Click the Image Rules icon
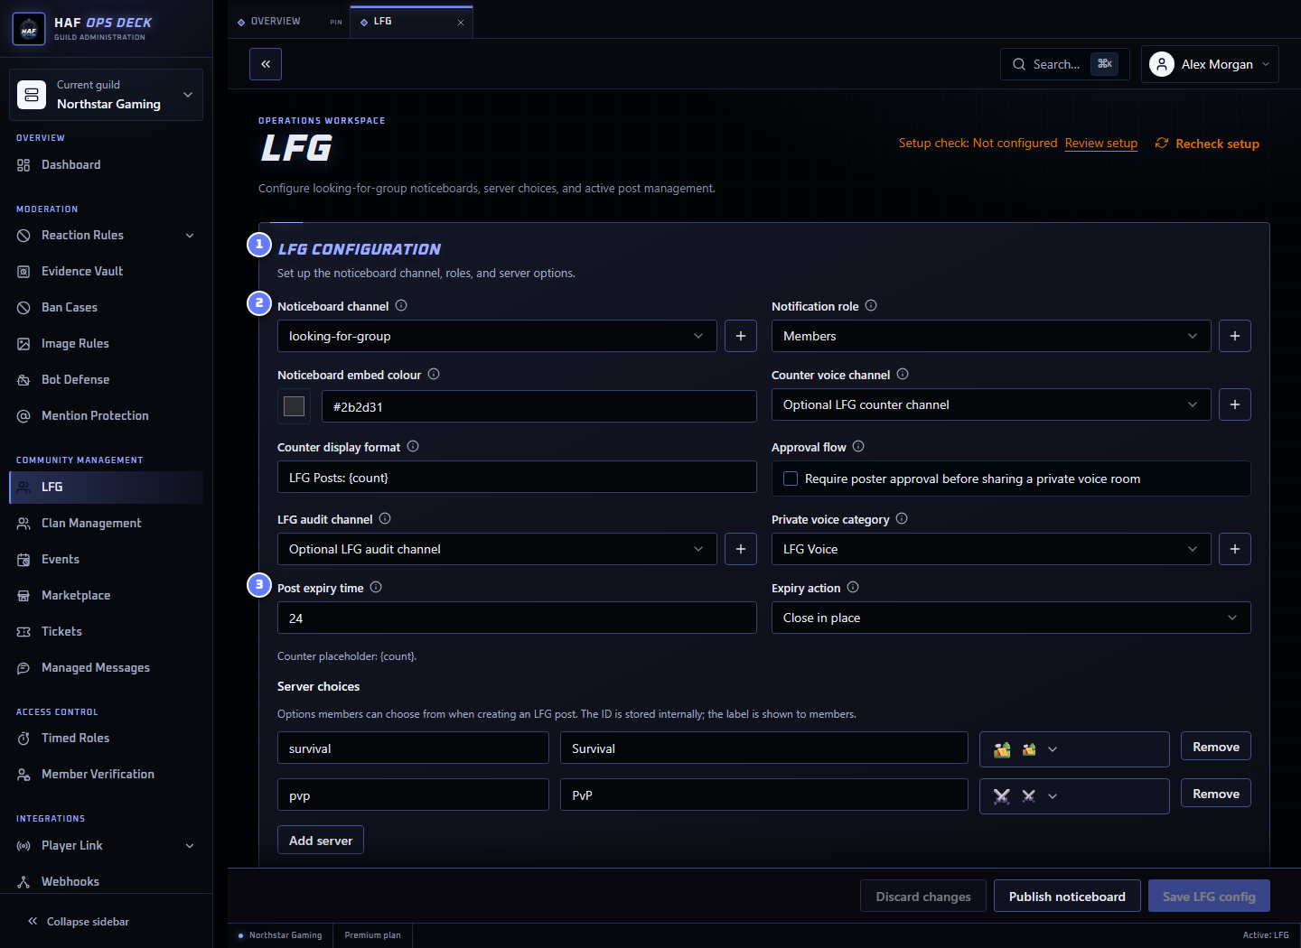Screen dimensions: 1301x948 pyautogui.click(x=23, y=344)
